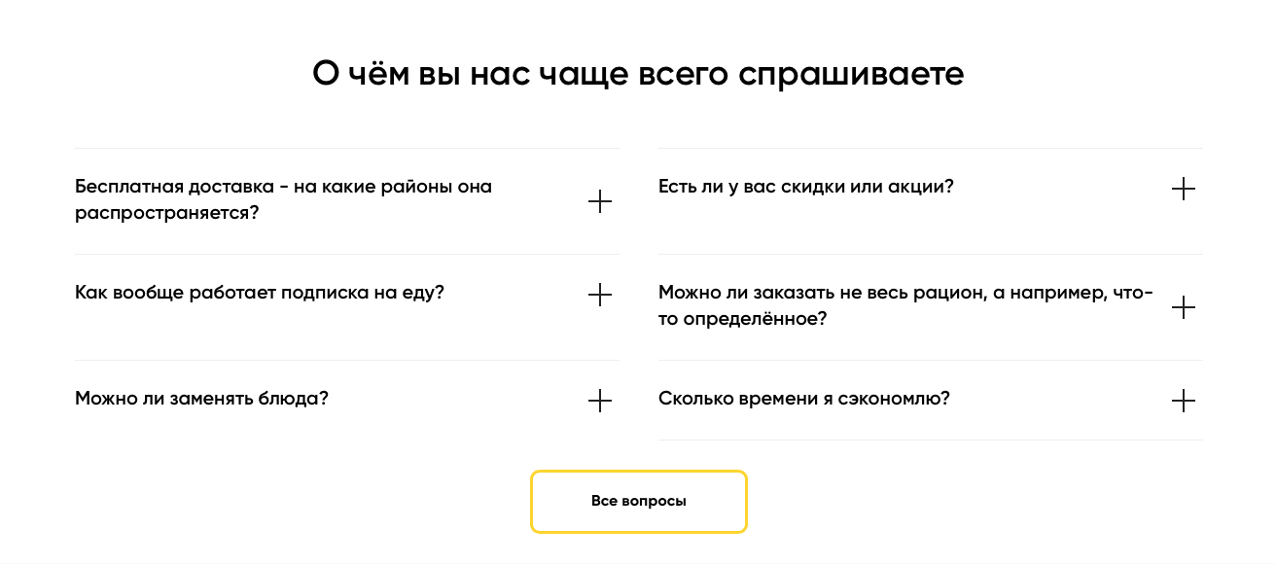The width and height of the screenshot is (1276, 564).
Task: Expand the 'Сколько времени я сэкономлю?' question text
Action: coord(803,399)
